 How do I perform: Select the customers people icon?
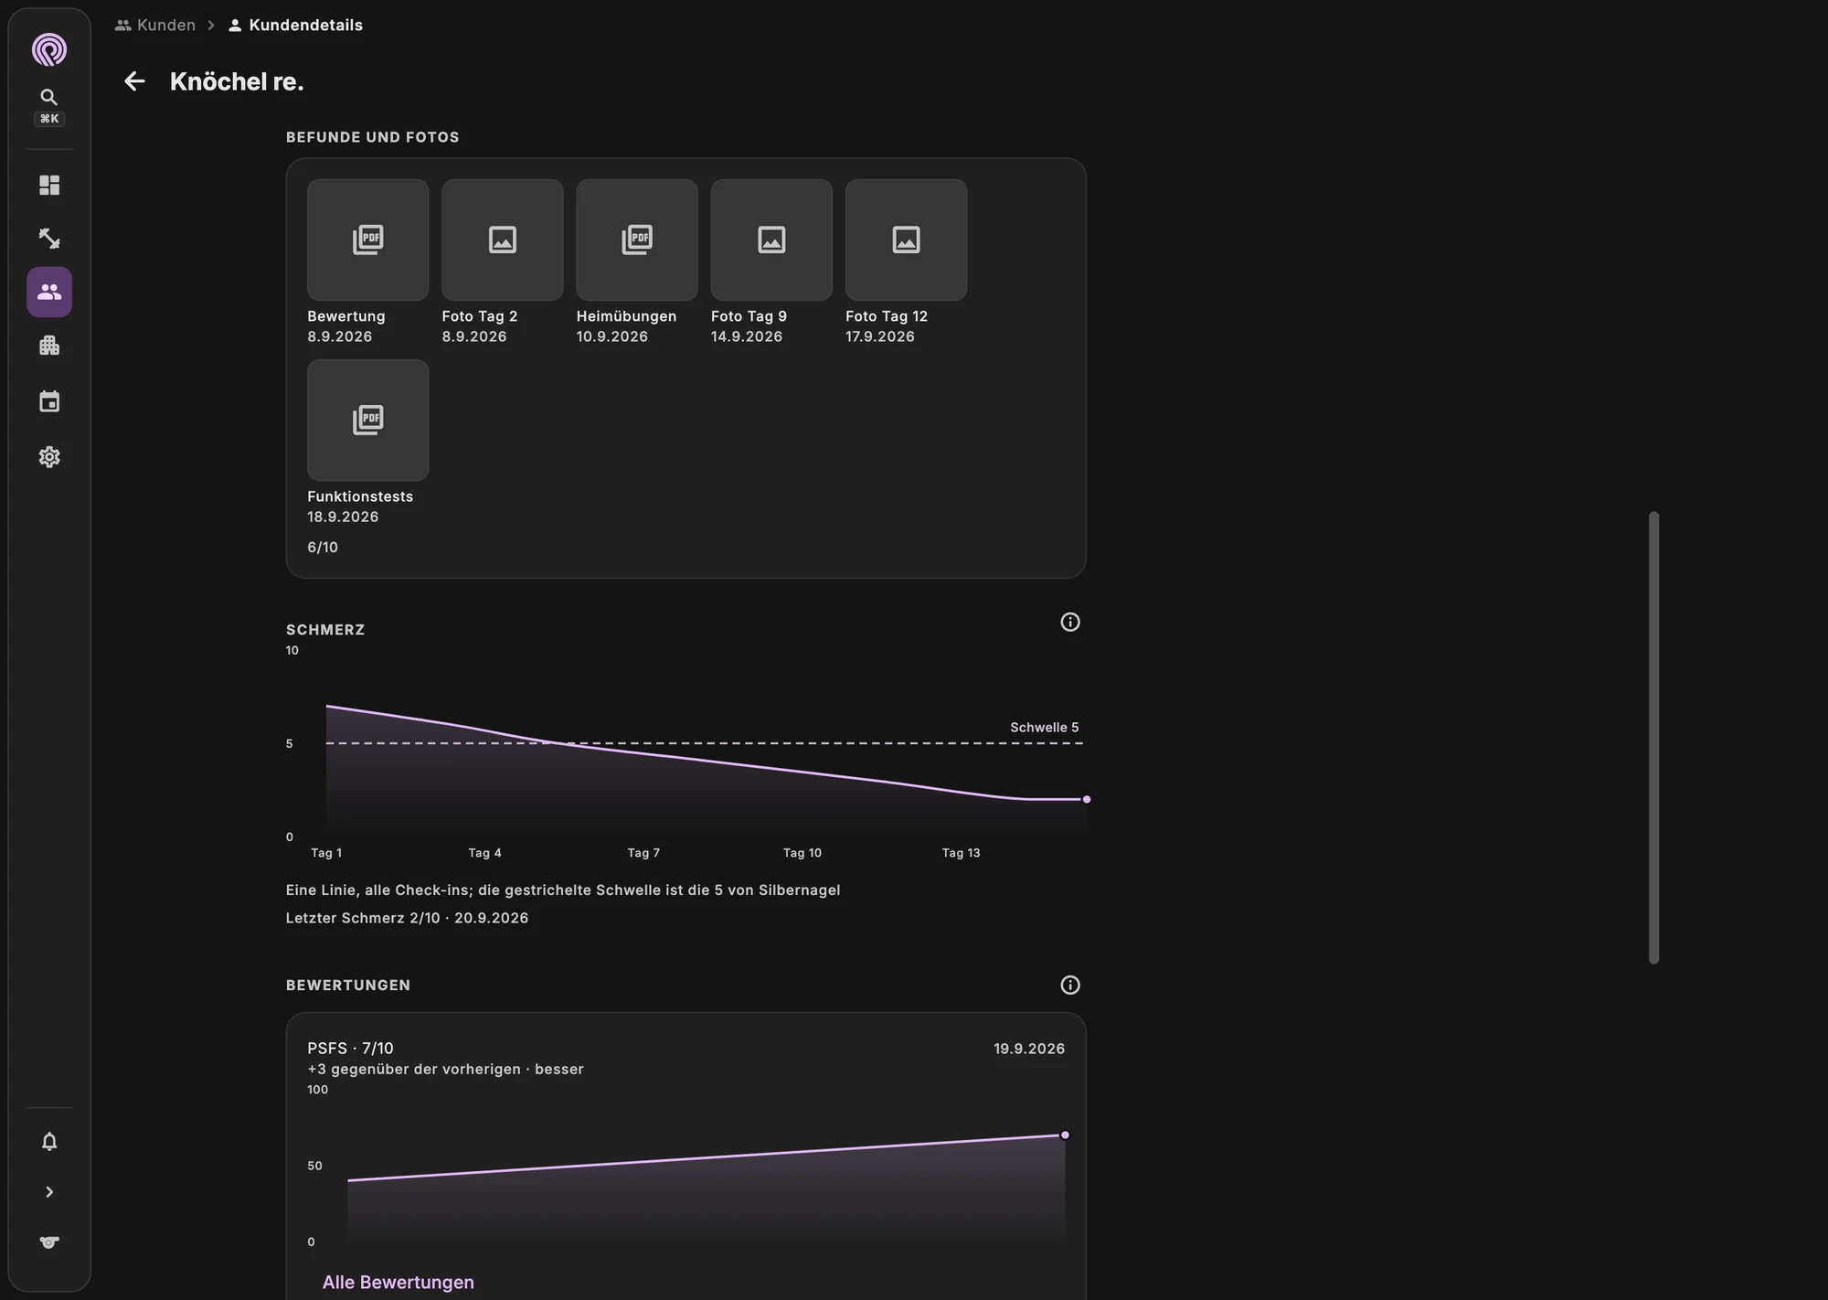pyautogui.click(x=49, y=292)
